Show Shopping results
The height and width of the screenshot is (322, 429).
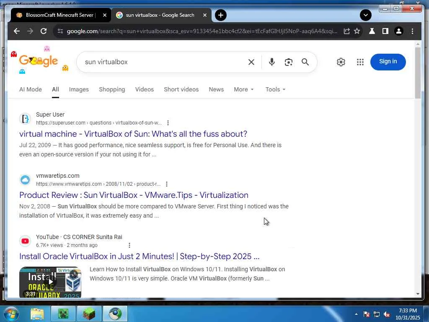[x=112, y=90]
